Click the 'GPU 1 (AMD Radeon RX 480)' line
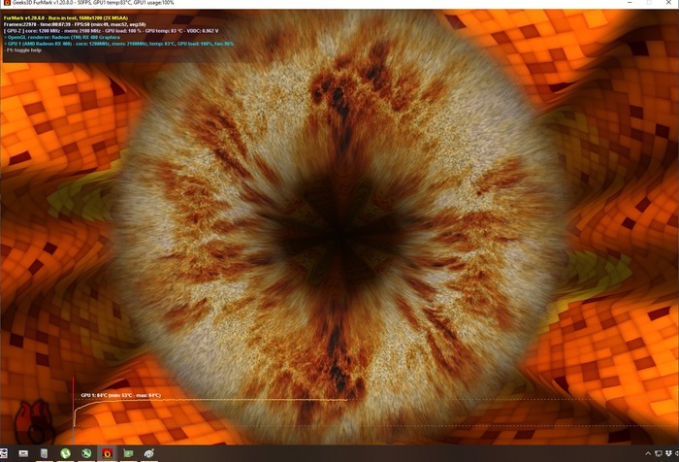The width and height of the screenshot is (679, 462). pyautogui.click(x=118, y=44)
